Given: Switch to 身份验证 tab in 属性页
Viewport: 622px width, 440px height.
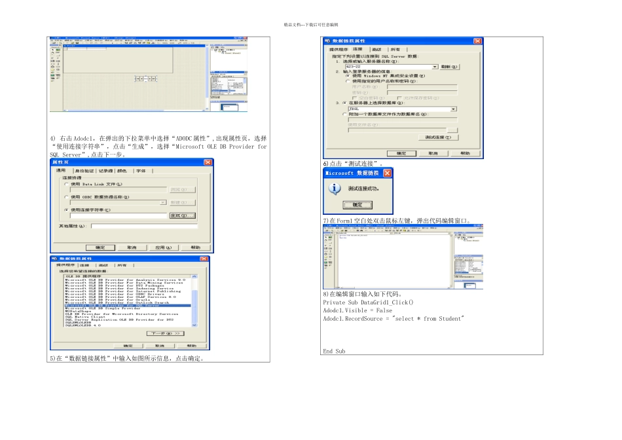Looking at the screenshot, I should [x=84, y=171].
